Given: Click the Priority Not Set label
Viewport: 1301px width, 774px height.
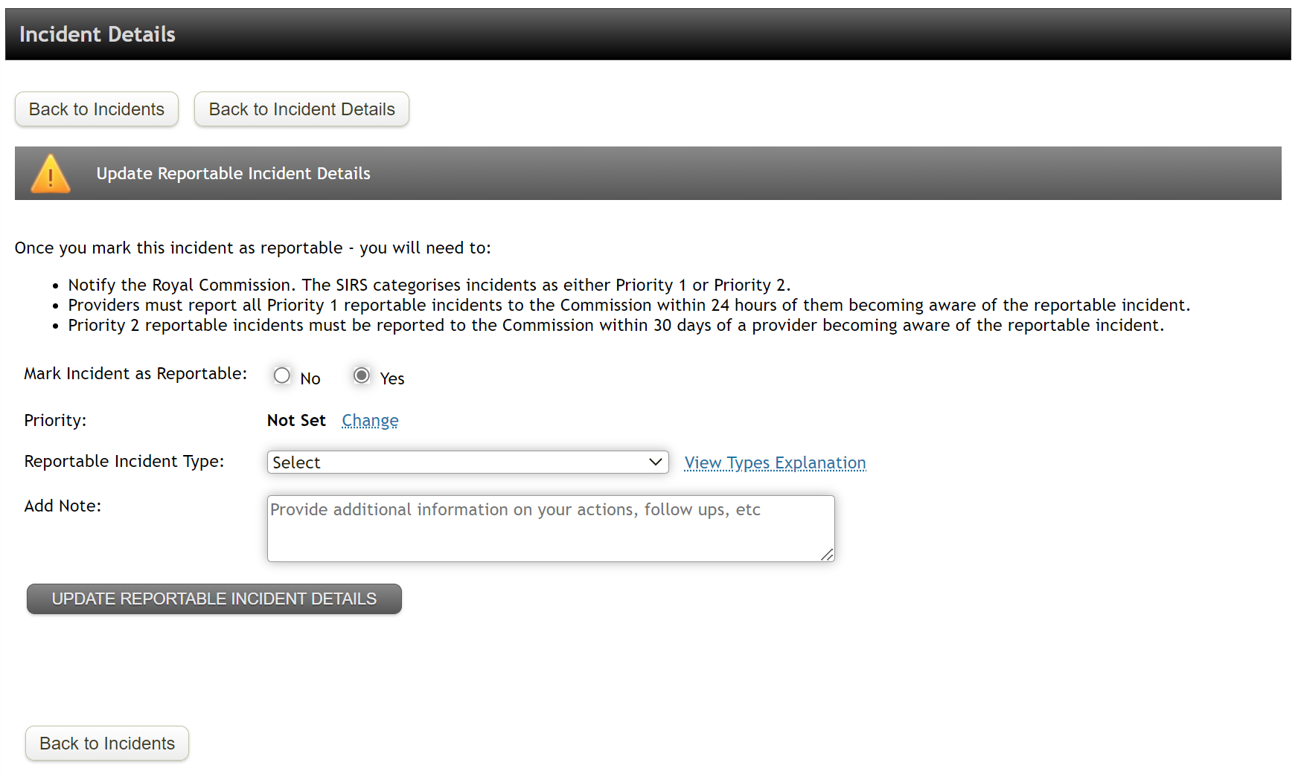Looking at the screenshot, I should pyautogui.click(x=296, y=420).
